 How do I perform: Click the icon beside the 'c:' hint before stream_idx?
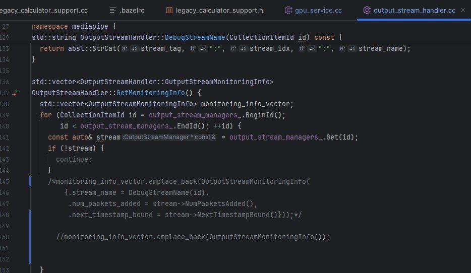coord(243,48)
